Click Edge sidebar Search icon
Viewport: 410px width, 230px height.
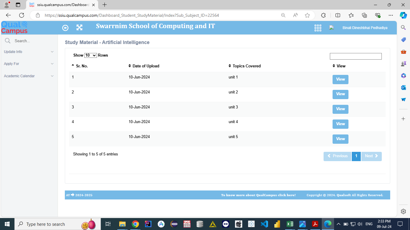pyautogui.click(x=403, y=28)
